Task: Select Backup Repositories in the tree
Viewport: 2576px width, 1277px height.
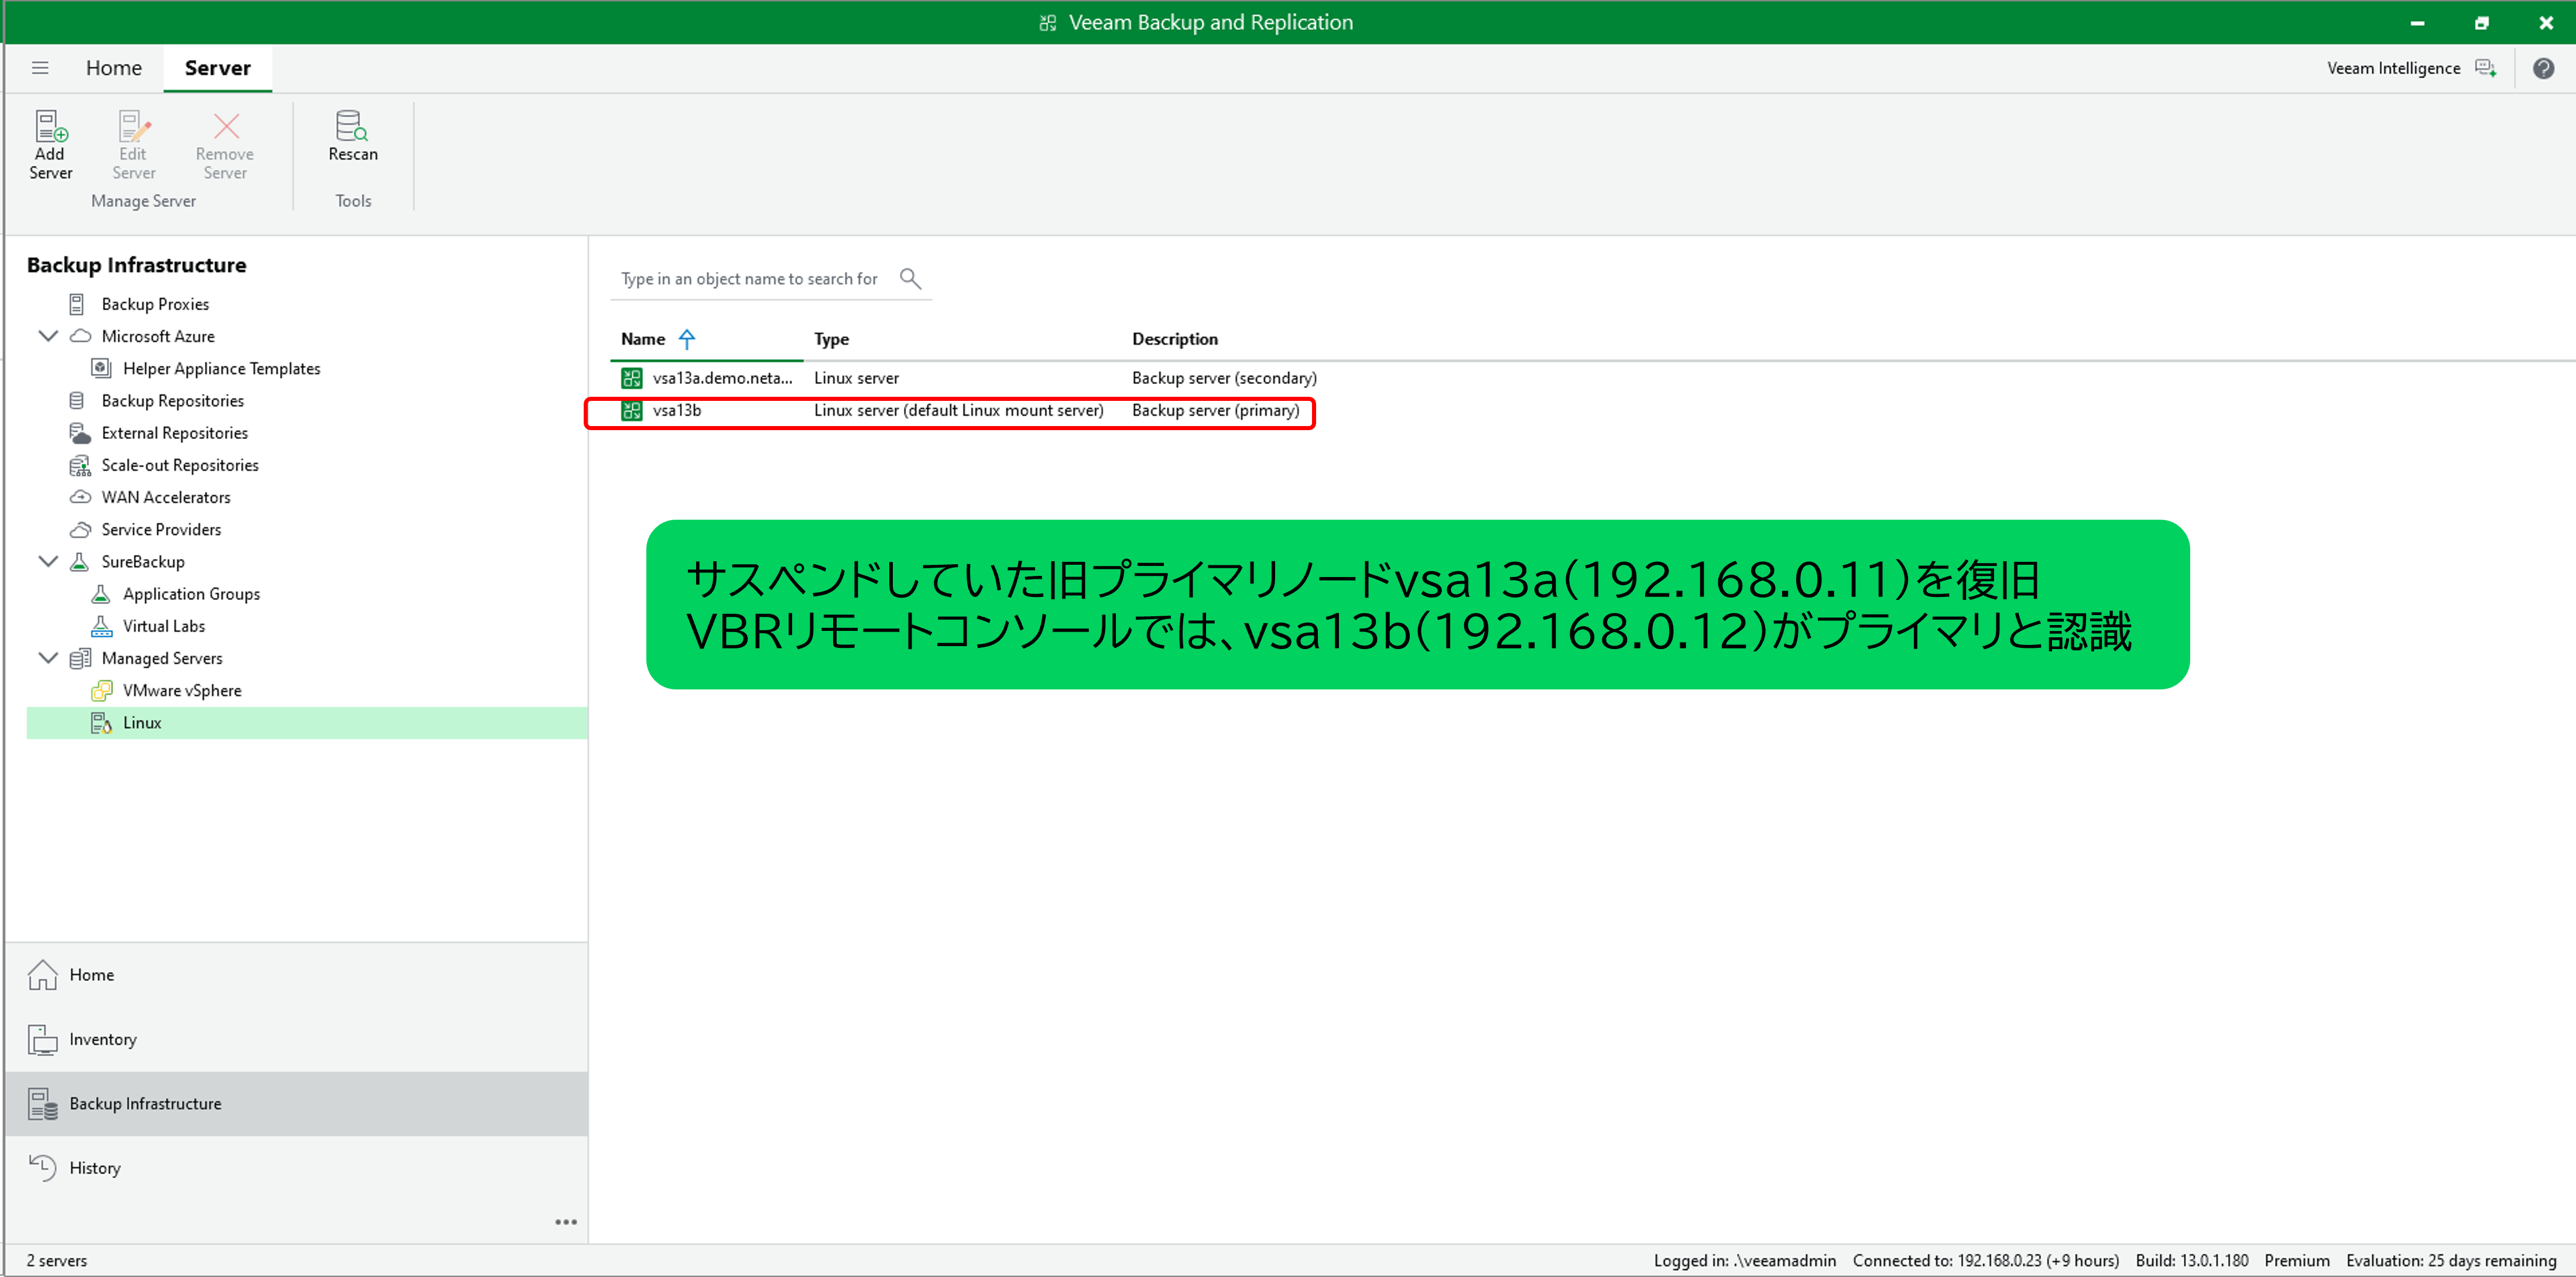Action: coord(172,400)
